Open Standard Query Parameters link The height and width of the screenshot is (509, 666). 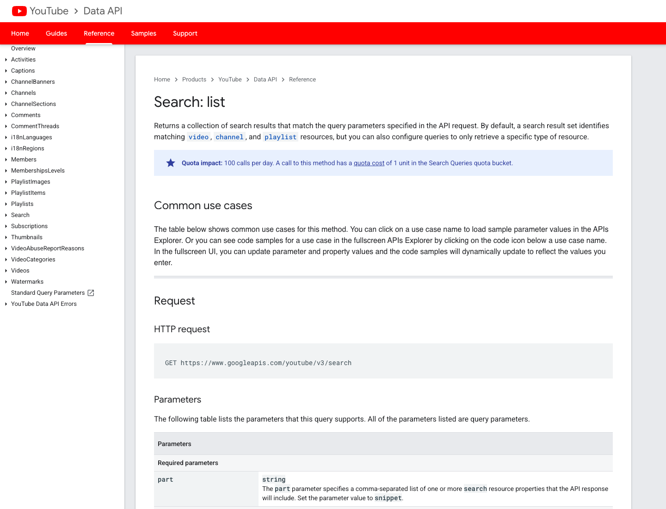point(48,293)
